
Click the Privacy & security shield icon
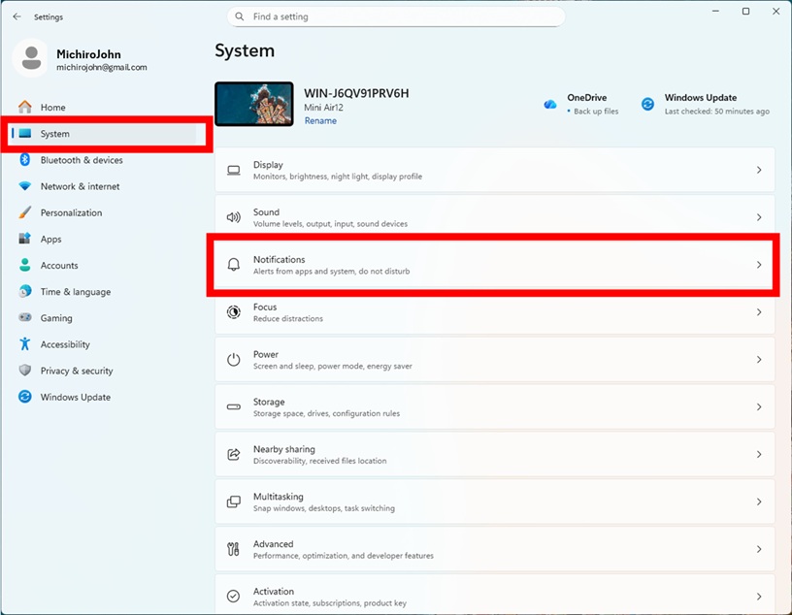pos(25,371)
